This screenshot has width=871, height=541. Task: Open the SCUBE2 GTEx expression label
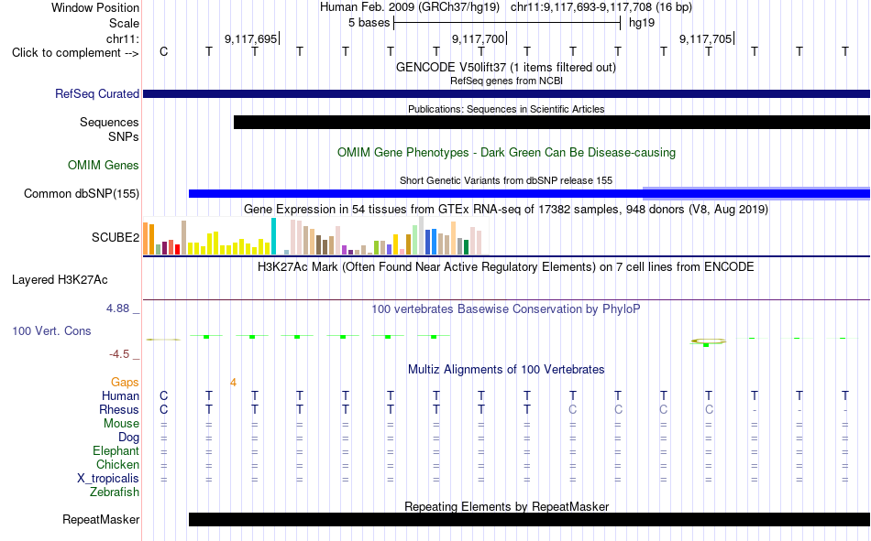pos(116,237)
